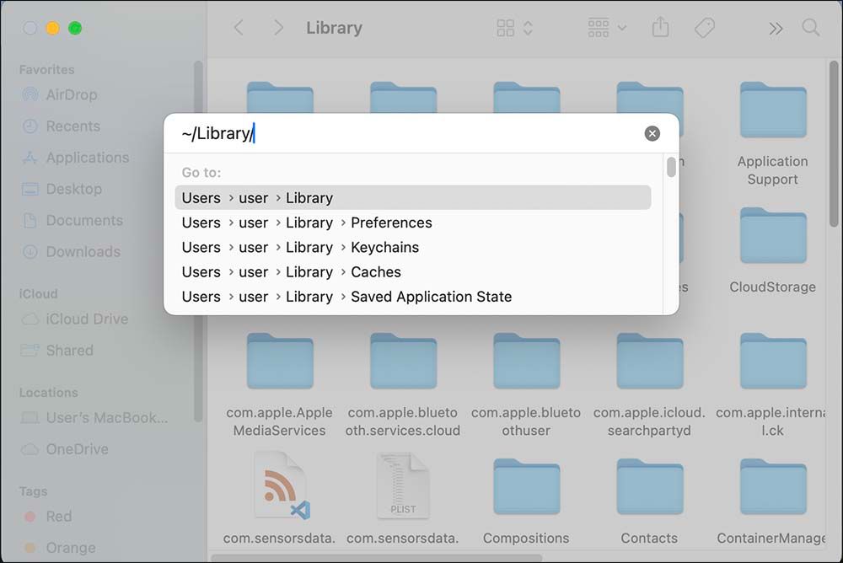Choose the Library > Keychains suggestion

click(x=413, y=247)
